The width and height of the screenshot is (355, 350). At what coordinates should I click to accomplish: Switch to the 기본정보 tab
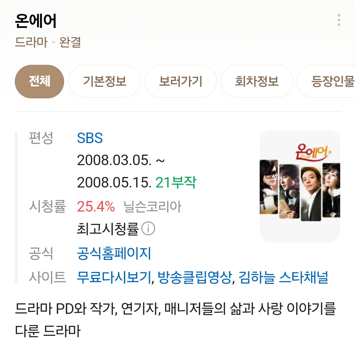[105, 81]
